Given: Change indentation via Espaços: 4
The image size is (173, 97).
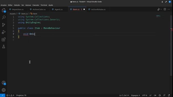Looking at the screenshot, I should point(135,95).
